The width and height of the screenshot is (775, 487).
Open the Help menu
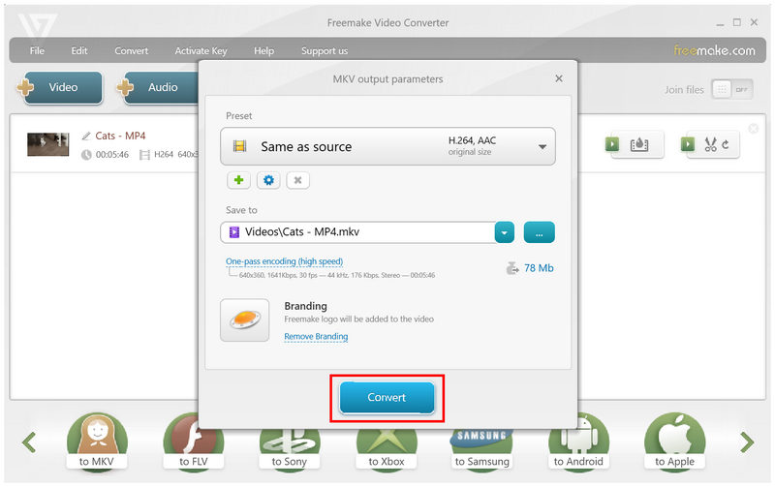click(263, 50)
